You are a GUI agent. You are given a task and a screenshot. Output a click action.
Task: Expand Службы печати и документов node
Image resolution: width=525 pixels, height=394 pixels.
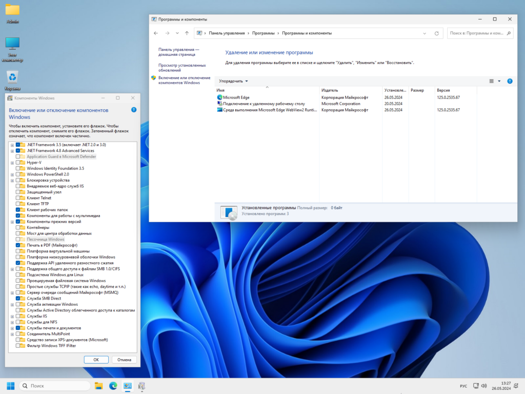[12, 328]
